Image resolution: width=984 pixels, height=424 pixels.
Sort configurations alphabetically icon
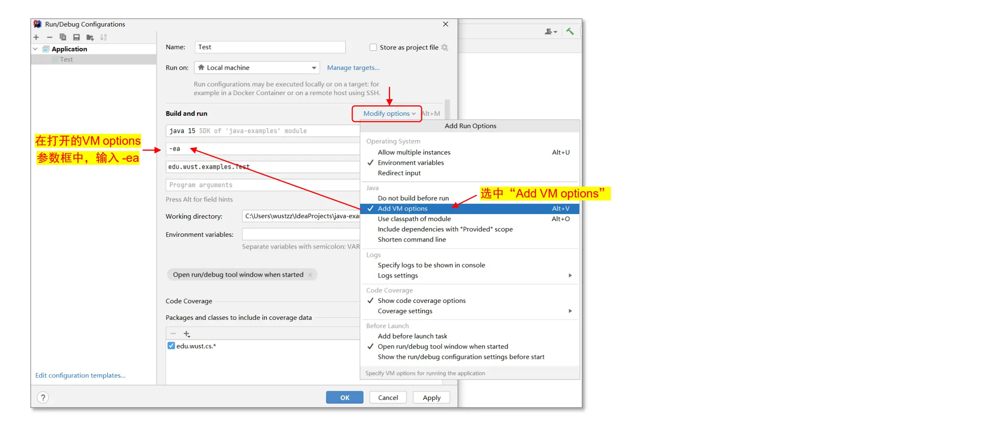point(103,37)
